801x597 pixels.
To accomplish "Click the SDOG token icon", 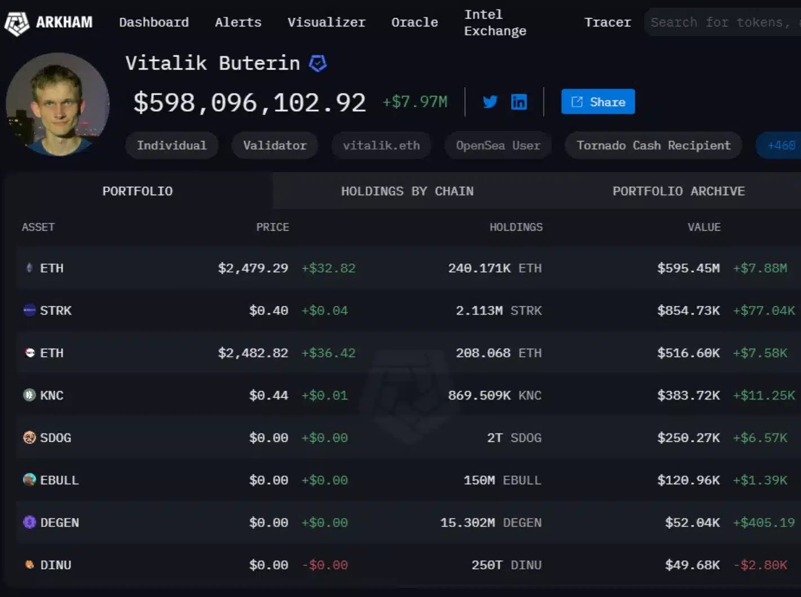I will (x=29, y=437).
